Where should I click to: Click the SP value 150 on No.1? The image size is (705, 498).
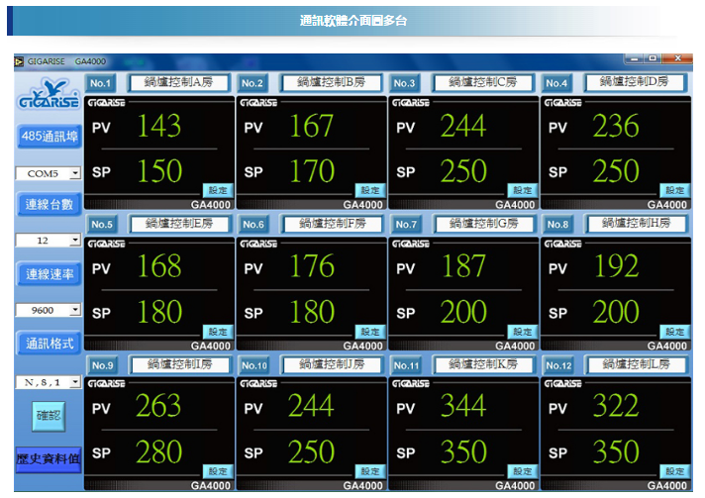tap(159, 171)
